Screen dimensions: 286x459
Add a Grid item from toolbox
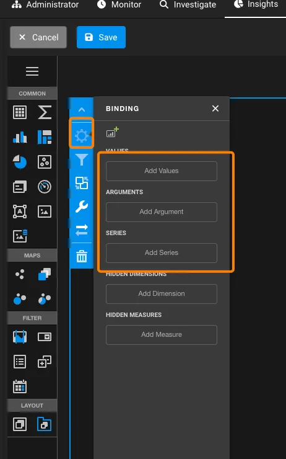20,112
